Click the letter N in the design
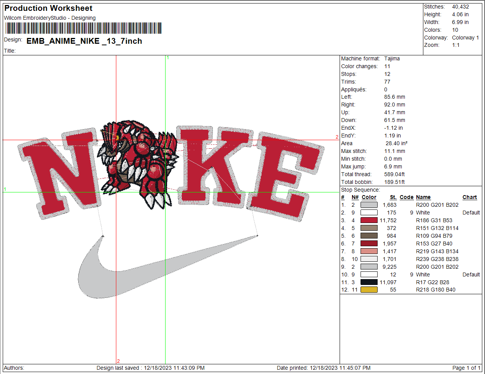Screen dimensions: 485x374 60,174
